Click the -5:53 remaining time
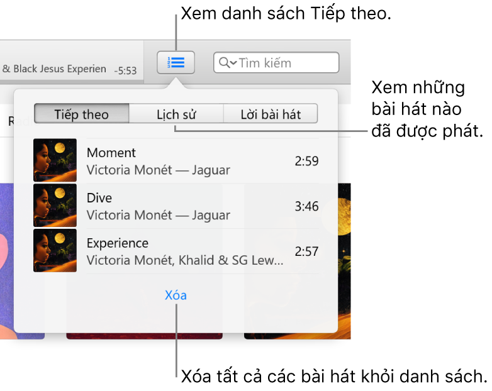 click(x=125, y=70)
